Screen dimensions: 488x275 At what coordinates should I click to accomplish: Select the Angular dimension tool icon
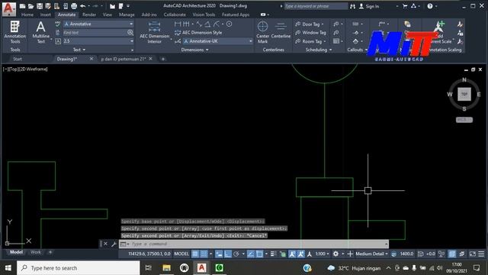[x=207, y=24]
